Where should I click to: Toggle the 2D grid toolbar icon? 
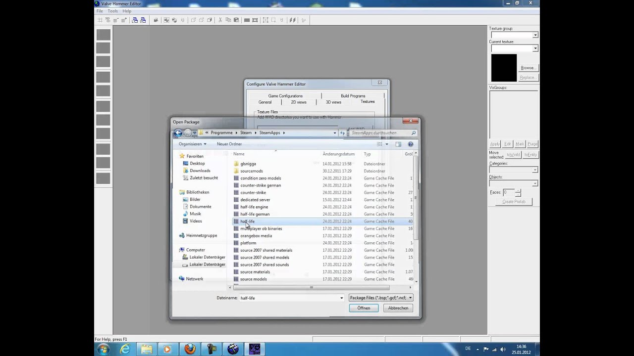click(x=100, y=20)
